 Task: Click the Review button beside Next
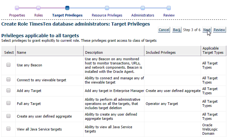point(219,30)
